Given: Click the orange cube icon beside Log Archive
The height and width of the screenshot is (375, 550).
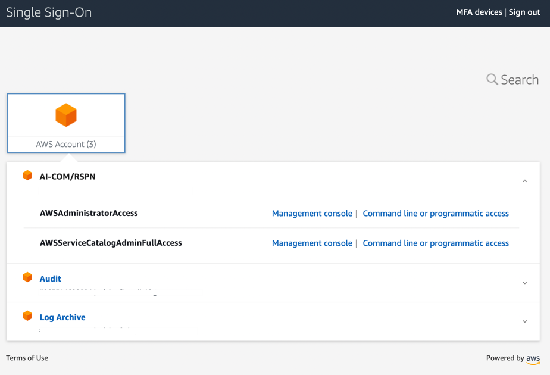Looking at the screenshot, I should tap(27, 315).
